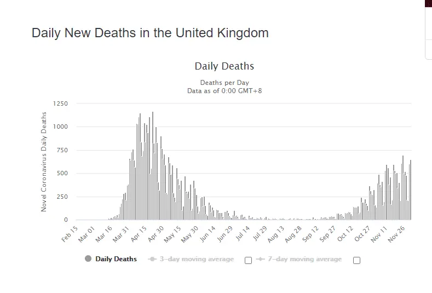
Task: Enable the 3-day moving average checkbox
Action: (248, 260)
